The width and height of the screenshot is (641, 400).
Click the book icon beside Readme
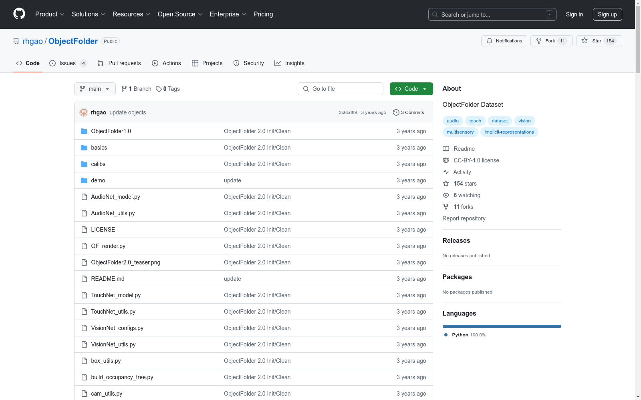[x=446, y=149]
